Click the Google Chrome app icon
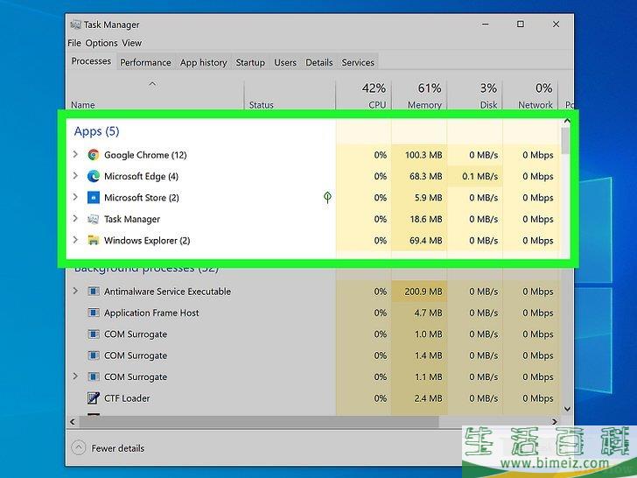The width and height of the screenshot is (637, 478). pos(94,155)
